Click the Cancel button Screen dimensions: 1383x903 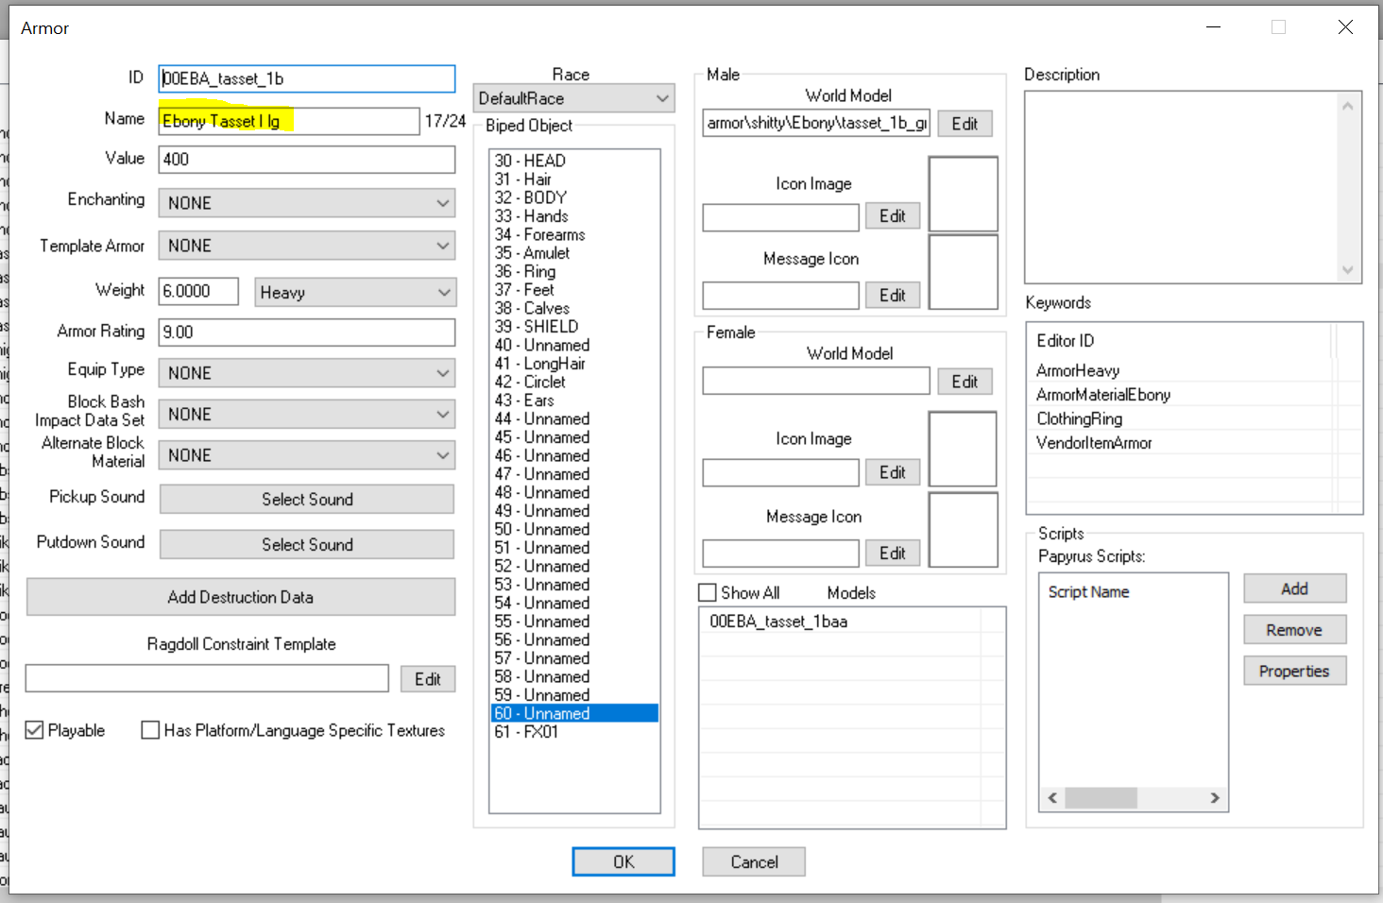[x=754, y=861]
